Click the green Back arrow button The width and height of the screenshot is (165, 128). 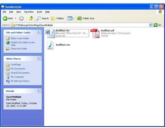(x=5, y=18)
